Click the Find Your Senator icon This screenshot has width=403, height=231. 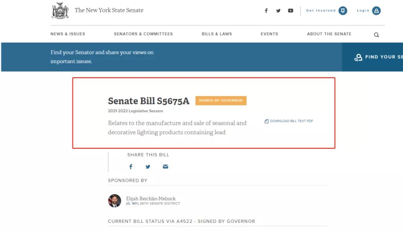tap(358, 58)
